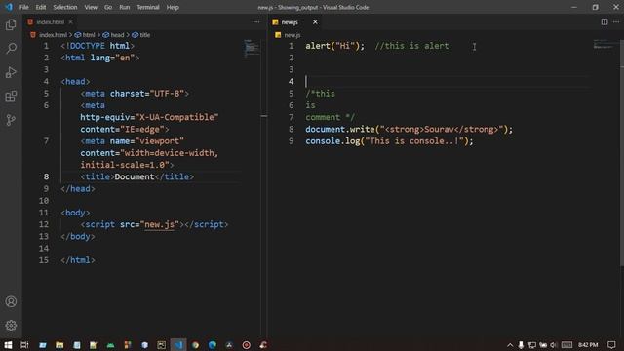Click the split editor right icon
The image size is (624, 351).
tap(604, 21)
